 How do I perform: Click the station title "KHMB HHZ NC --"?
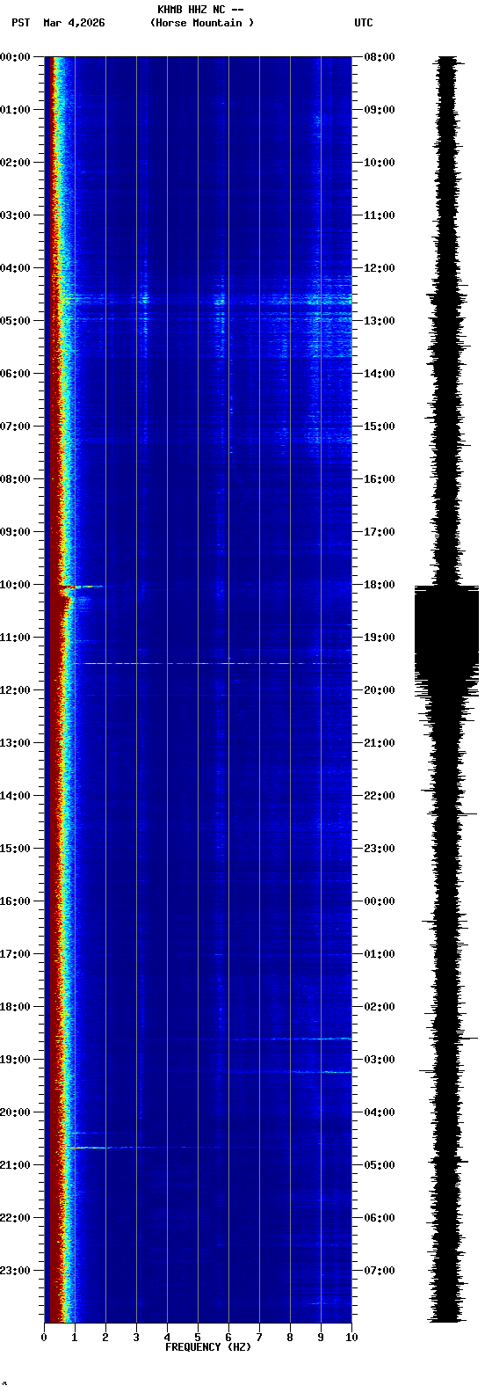200,10
